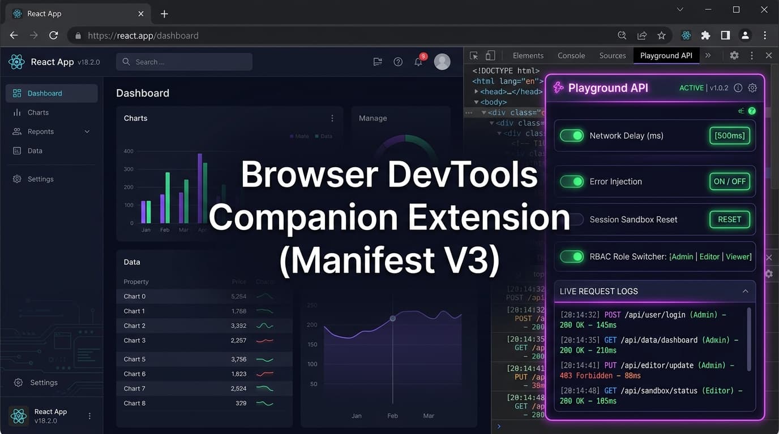Click the browser address bar URL

143,36
